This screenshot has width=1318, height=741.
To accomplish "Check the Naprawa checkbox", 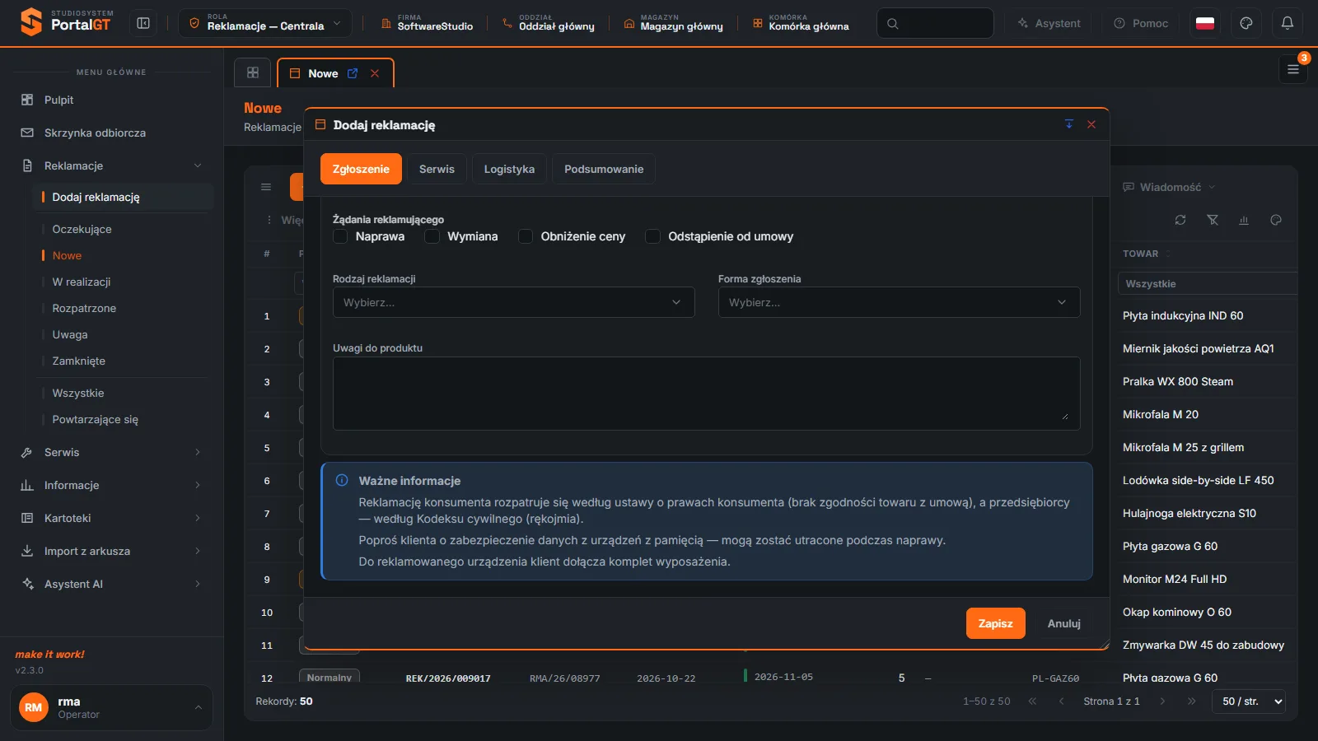I will (x=340, y=236).
